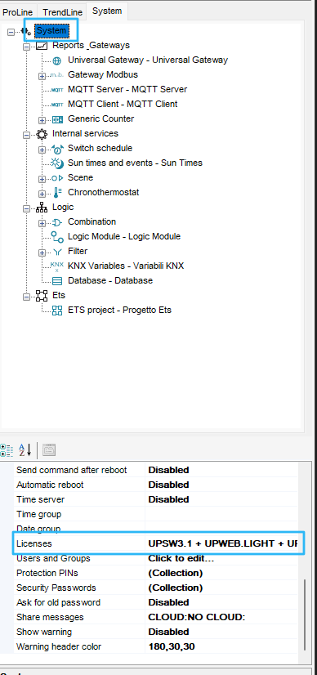Click the Chronothermostat thermometer icon
Screen dimensions: 317x675
pyautogui.click(x=57, y=192)
